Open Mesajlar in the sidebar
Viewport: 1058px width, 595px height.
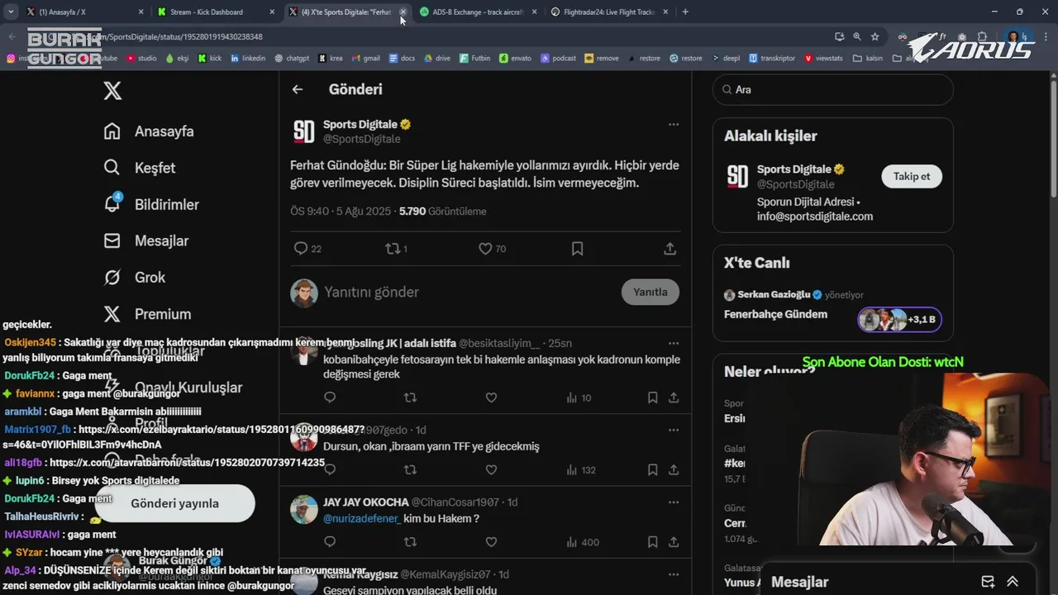click(x=146, y=240)
